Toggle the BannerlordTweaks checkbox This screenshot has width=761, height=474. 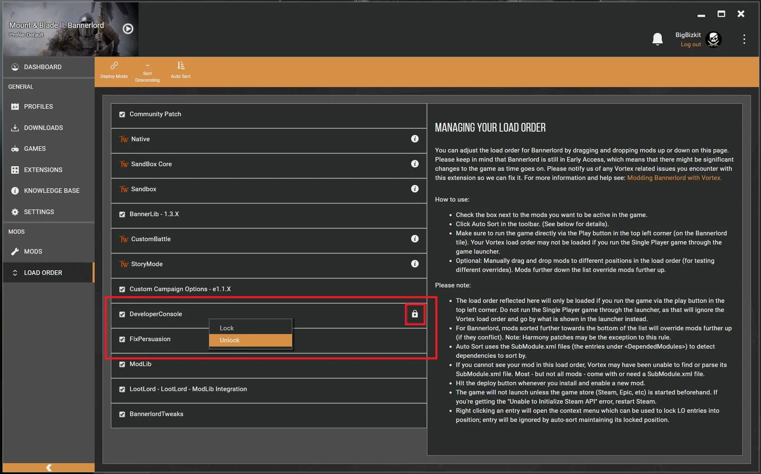coord(122,414)
